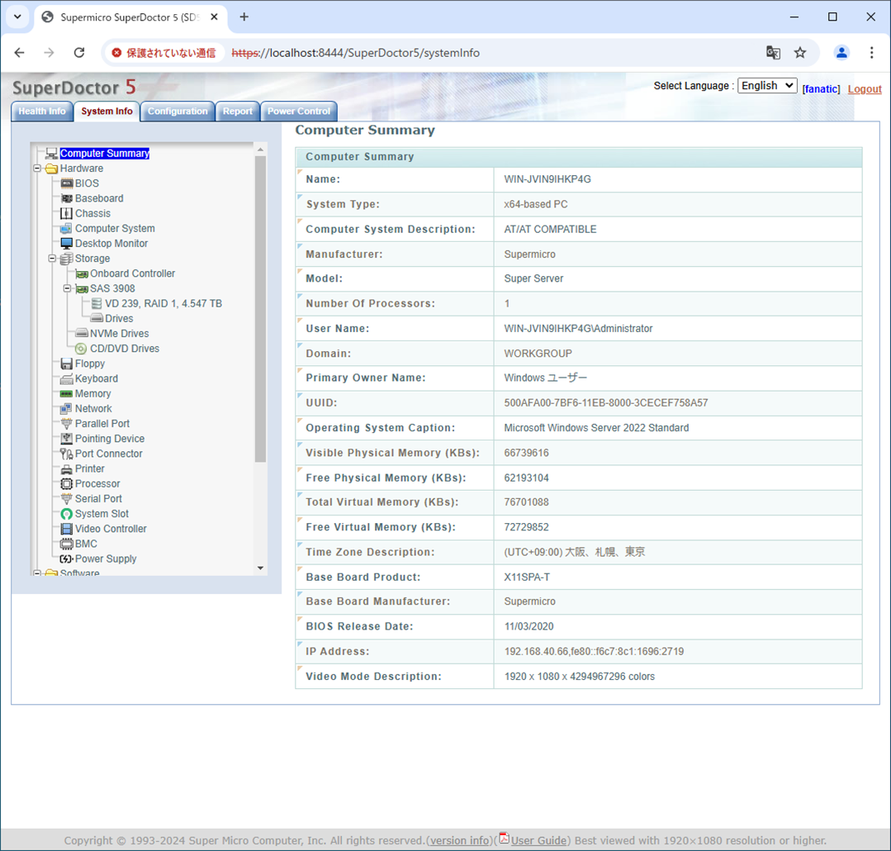This screenshot has height=851, width=891.
Task: Click the Port Connector icon
Action: tap(67, 454)
